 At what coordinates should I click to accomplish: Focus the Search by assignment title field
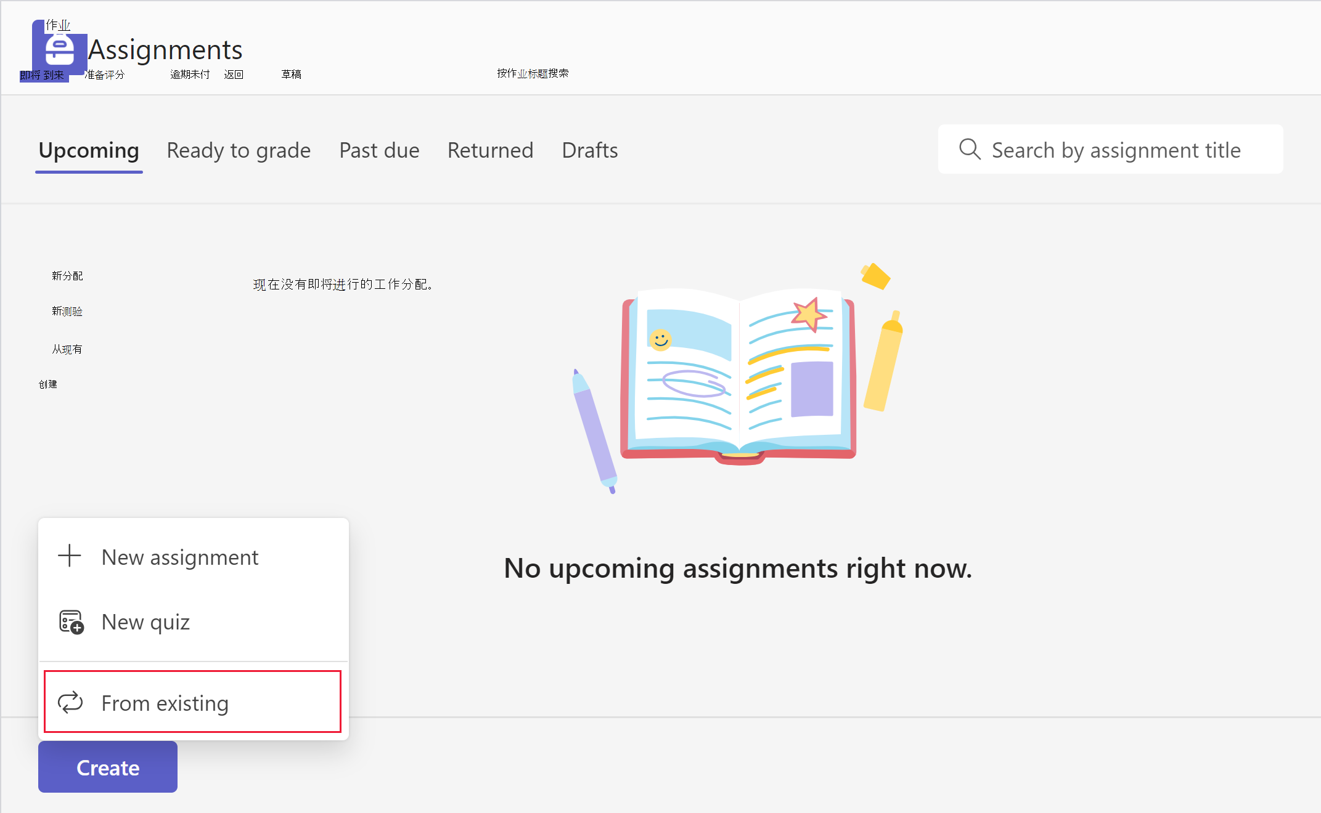pos(1110,150)
